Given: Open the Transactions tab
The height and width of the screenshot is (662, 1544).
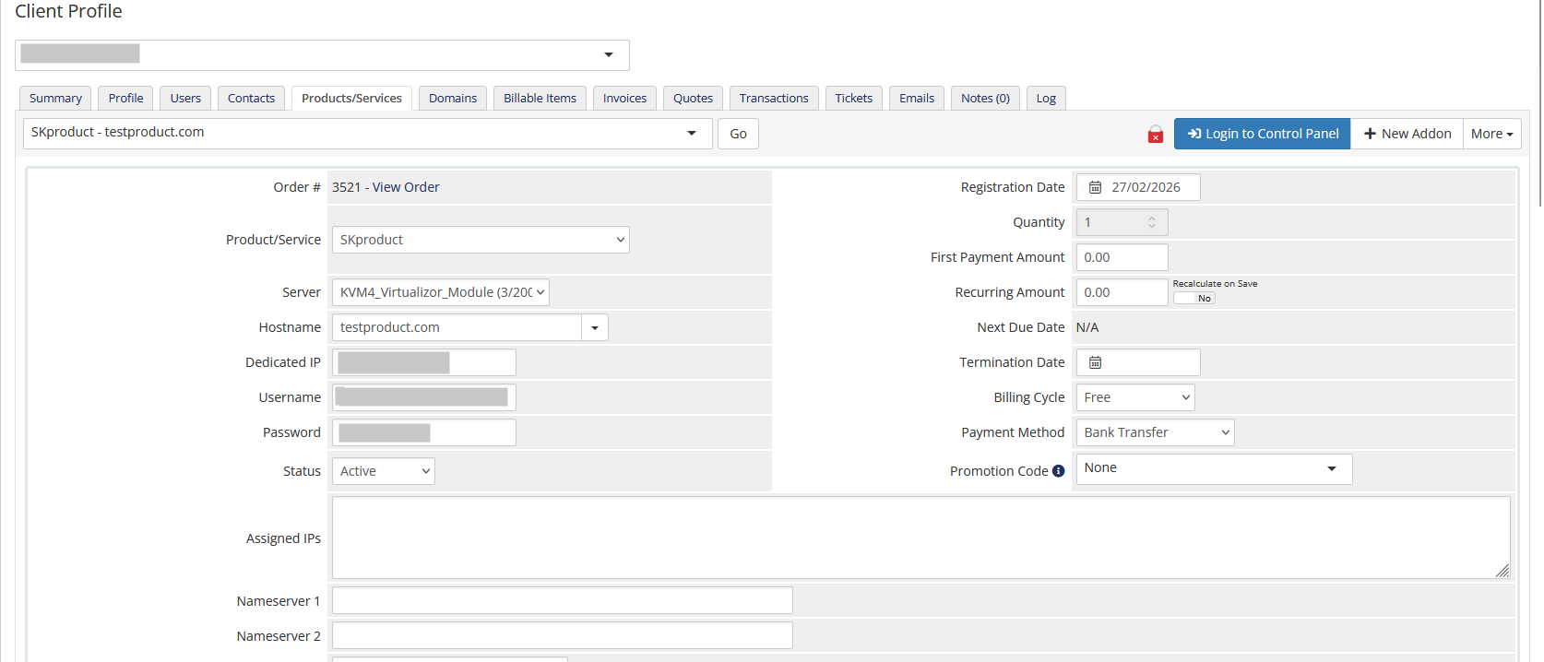Looking at the screenshot, I should 773,98.
